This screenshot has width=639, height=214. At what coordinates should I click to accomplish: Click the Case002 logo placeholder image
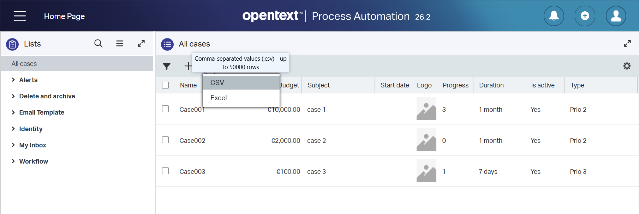[x=426, y=140]
